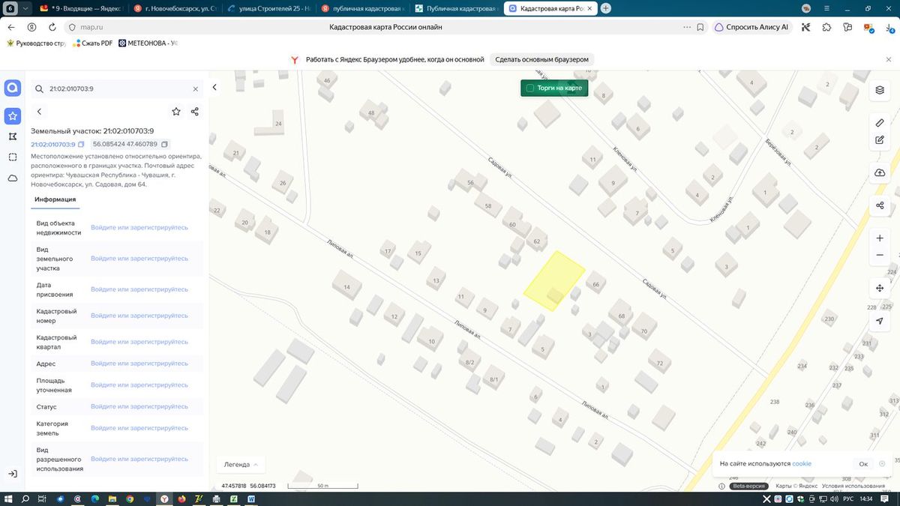
Task: Share the land plot 21:02:010703:9
Action: tap(195, 112)
